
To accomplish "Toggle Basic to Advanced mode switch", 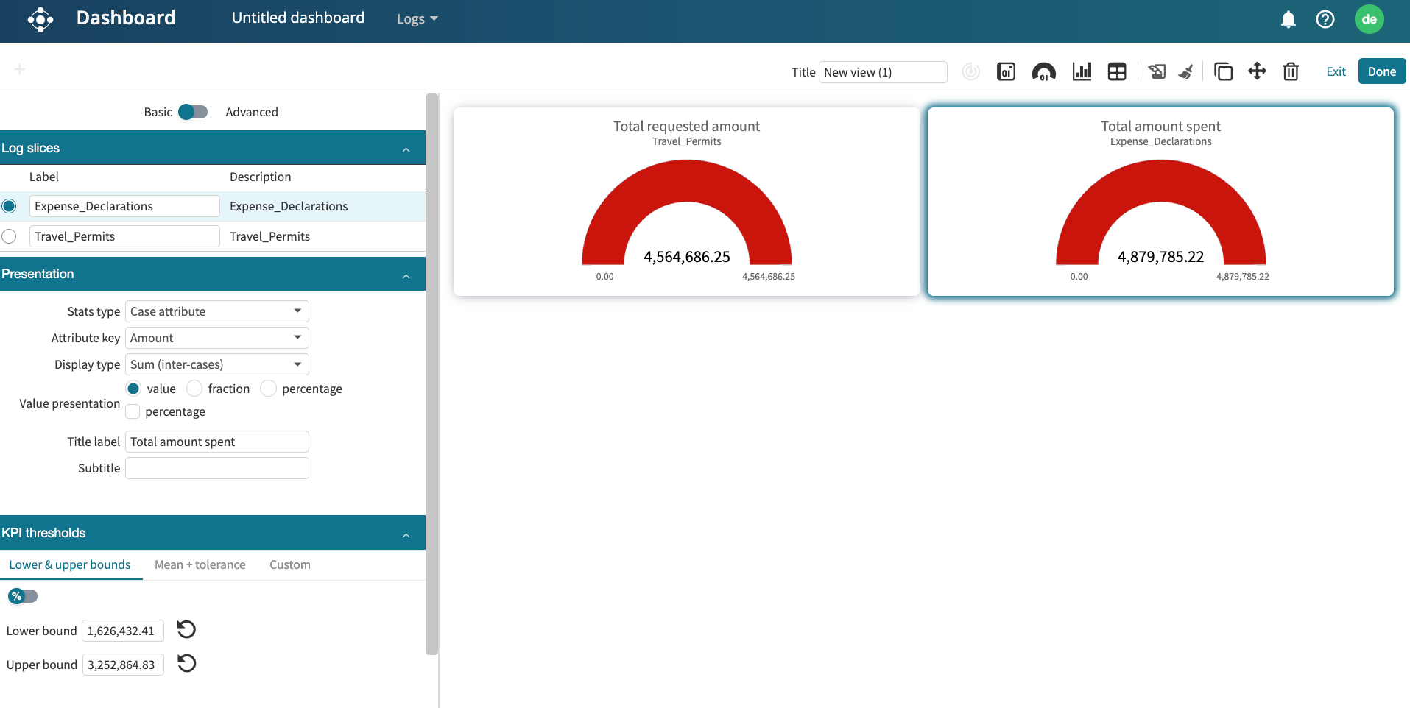I will point(193,112).
